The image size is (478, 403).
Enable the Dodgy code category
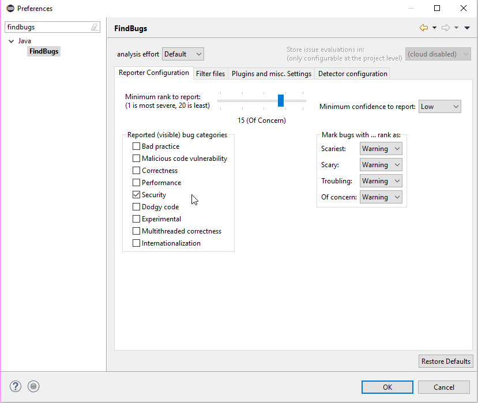coord(136,207)
